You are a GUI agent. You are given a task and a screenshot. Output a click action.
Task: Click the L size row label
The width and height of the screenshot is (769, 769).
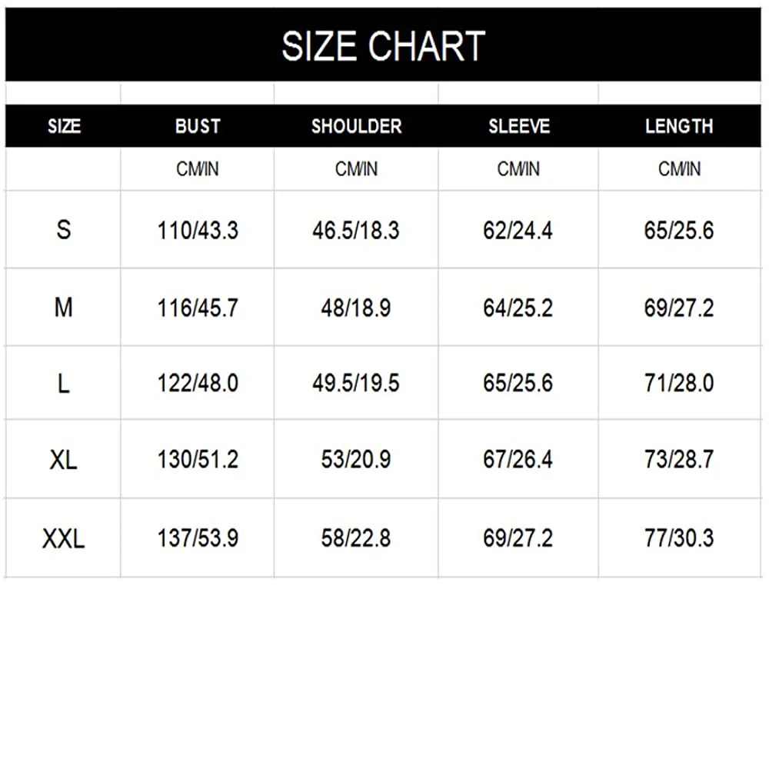pyautogui.click(x=64, y=383)
